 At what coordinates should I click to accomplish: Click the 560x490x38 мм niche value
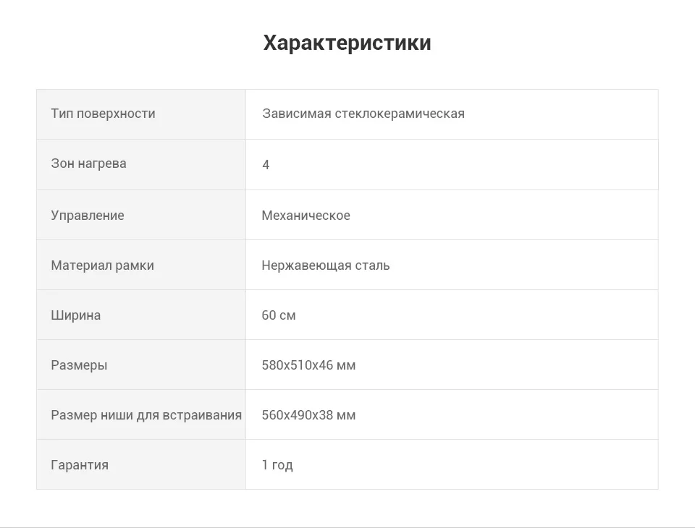coord(308,415)
